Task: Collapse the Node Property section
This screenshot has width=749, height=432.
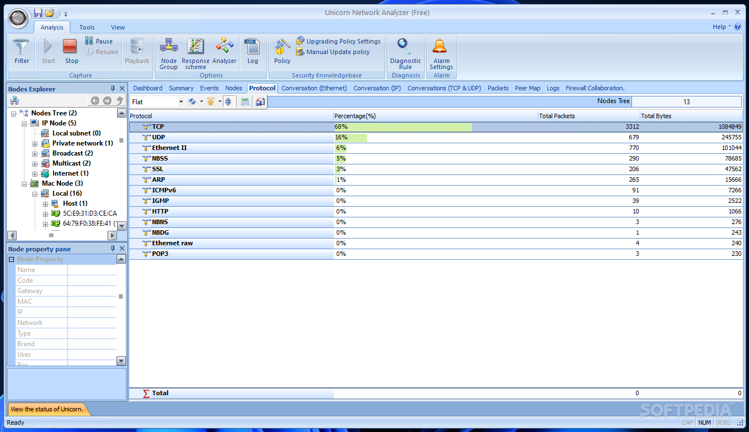Action: 12,259
